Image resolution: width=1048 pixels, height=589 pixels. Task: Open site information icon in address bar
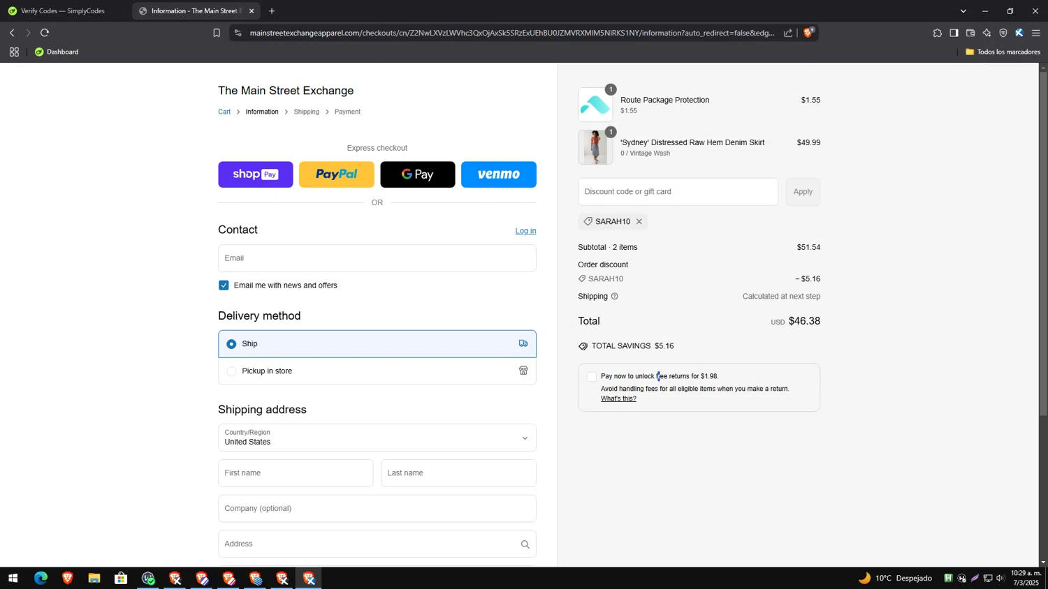pyautogui.click(x=238, y=33)
